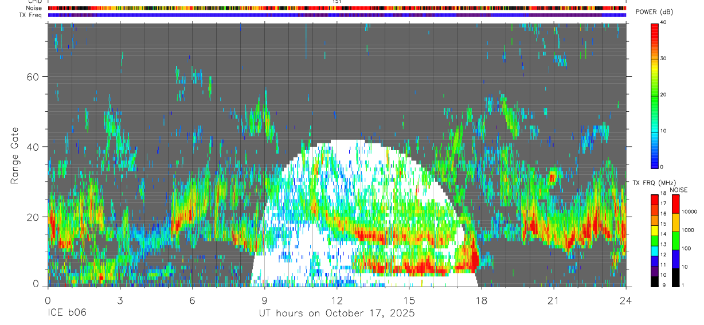Click the green segment of NOISE colorbar

(x=675, y=241)
